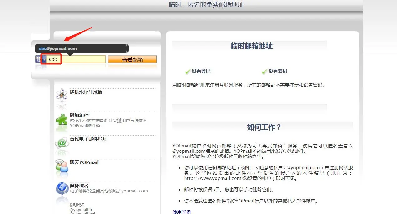Click the bullet text starting 您不能发送匿名邮件
Screen dimensions: 397x214
[x=251, y=201]
